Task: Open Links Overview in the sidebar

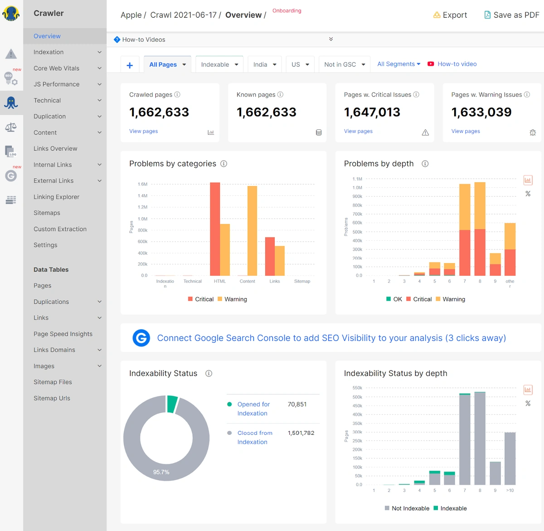Action: click(x=55, y=149)
